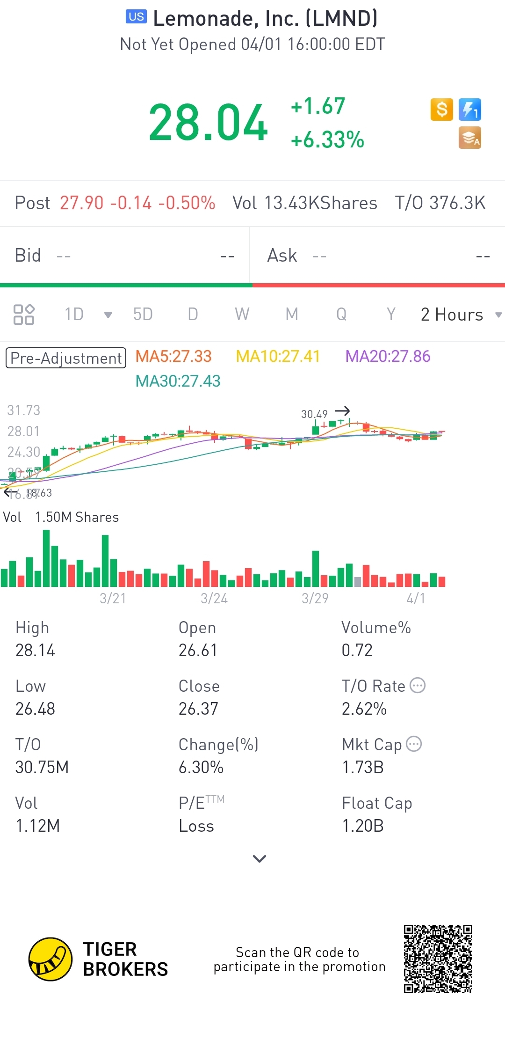
Task: Tap the orange dollar sign icon
Action: (442, 110)
